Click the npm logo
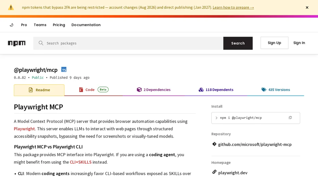 click(17, 43)
